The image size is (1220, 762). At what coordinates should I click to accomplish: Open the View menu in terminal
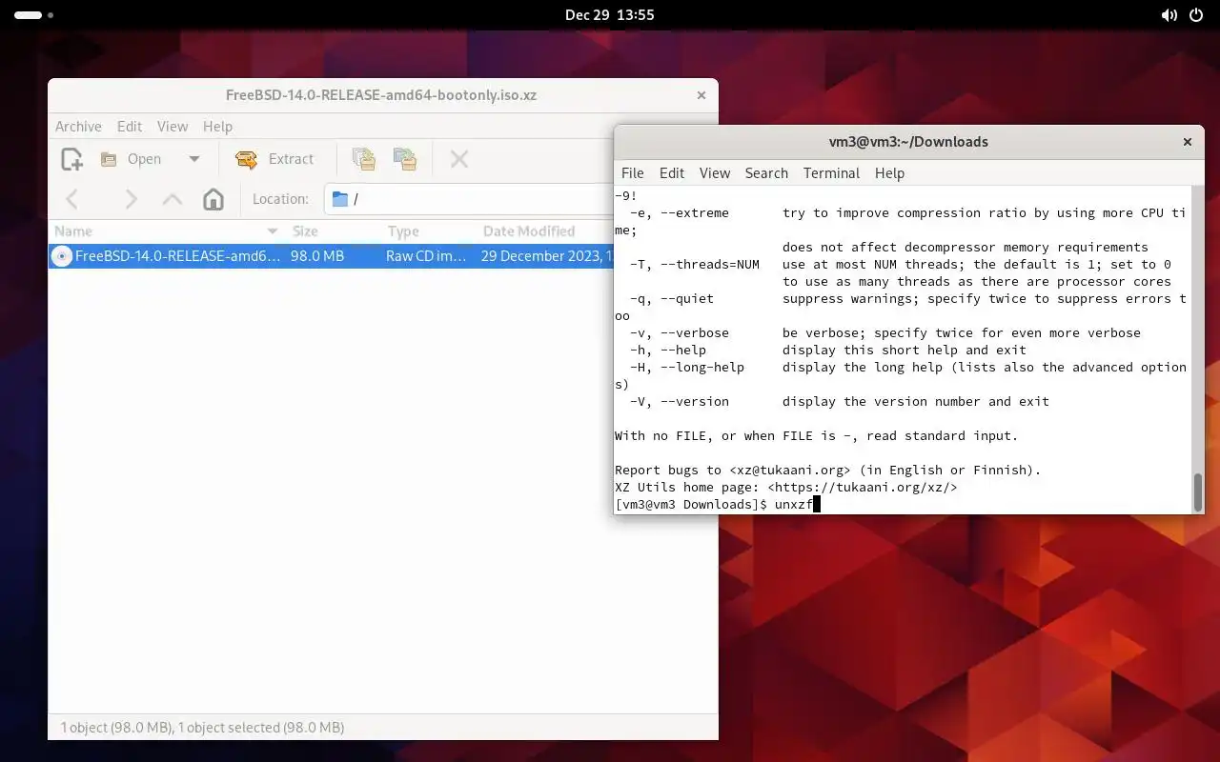pyautogui.click(x=715, y=173)
